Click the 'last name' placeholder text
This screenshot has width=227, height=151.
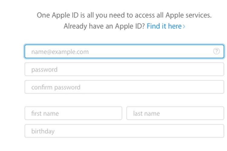[x=146, y=114]
